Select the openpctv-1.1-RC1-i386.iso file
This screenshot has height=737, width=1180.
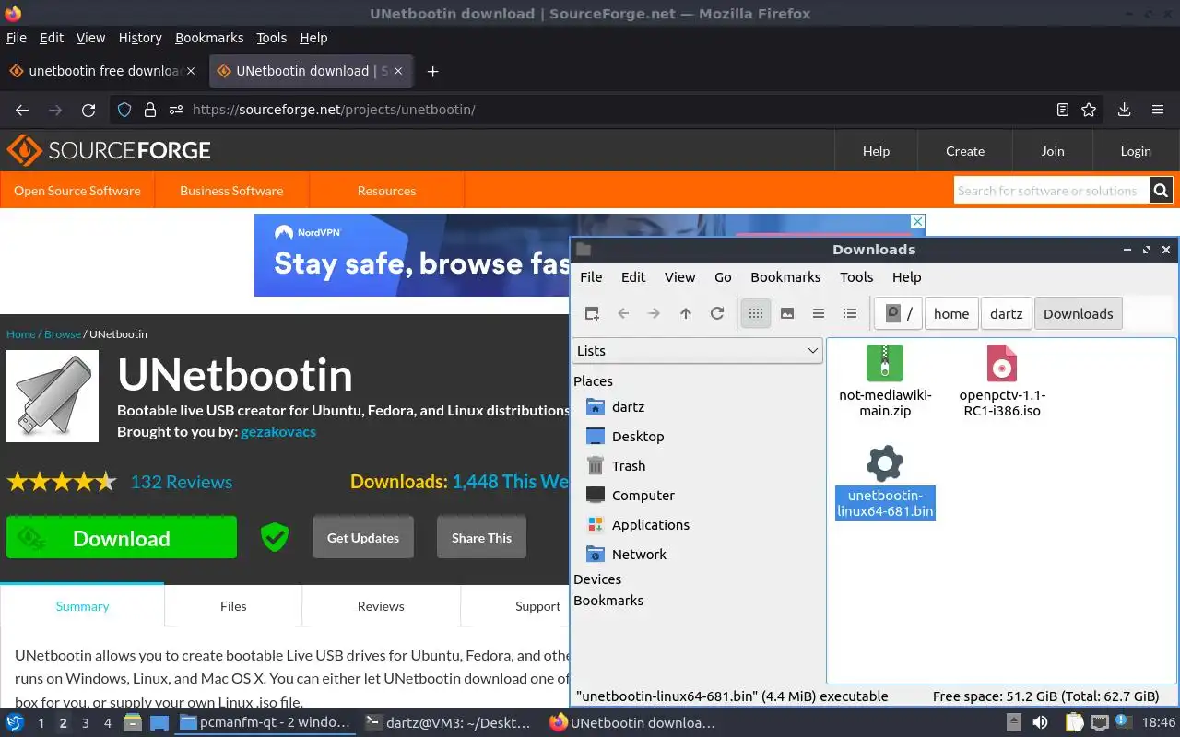point(1002,380)
